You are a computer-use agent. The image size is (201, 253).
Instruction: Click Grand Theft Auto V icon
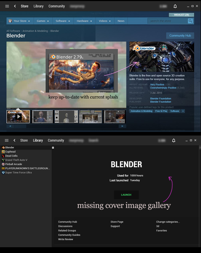click(3, 160)
